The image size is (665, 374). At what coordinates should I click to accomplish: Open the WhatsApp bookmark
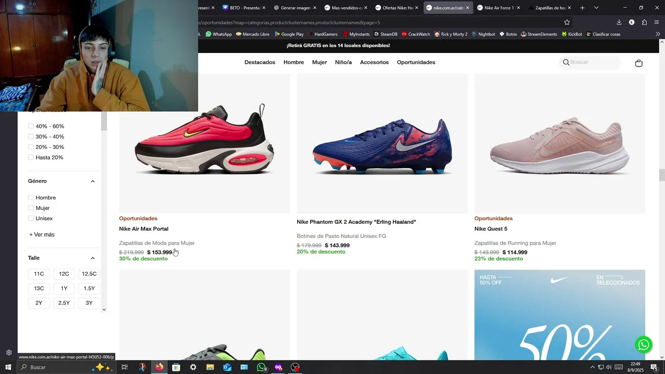[219, 34]
